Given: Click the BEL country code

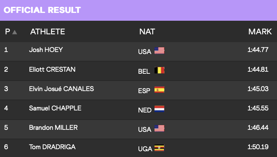Looking at the screenshot, I should 144,71.
